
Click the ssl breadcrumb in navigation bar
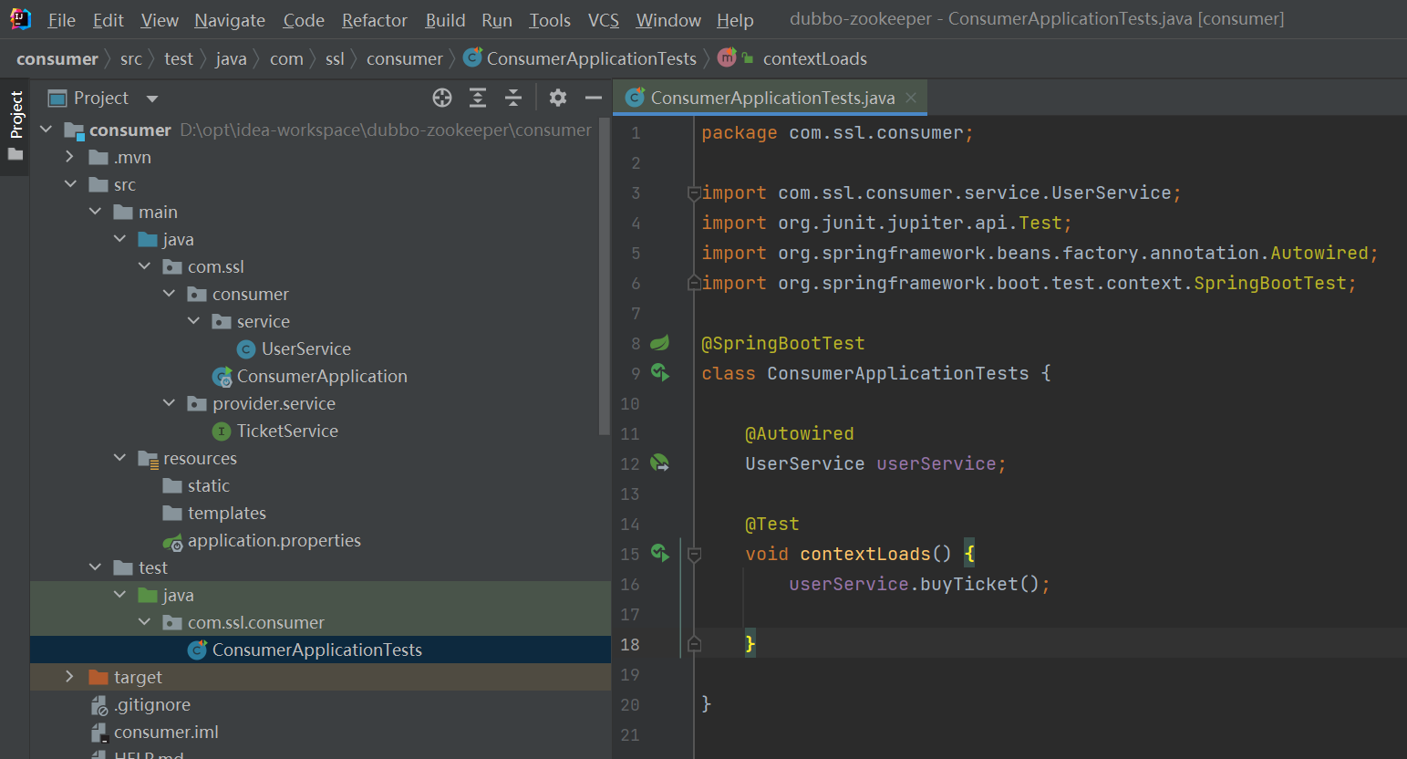click(x=335, y=59)
